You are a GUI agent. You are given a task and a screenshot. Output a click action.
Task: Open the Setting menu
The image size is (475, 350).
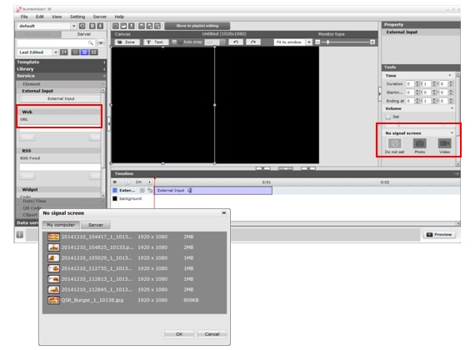pos(77,17)
